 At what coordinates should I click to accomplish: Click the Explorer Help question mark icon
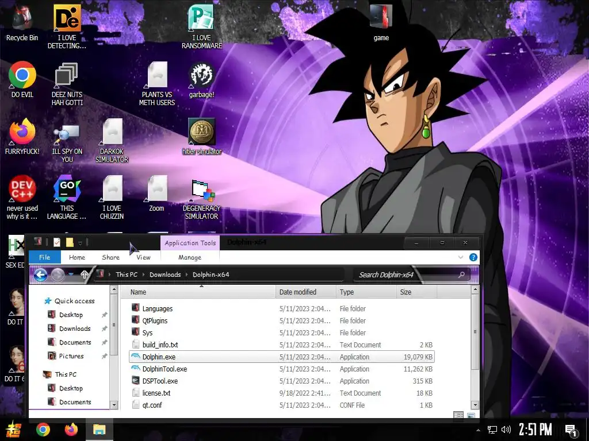pos(473,257)
